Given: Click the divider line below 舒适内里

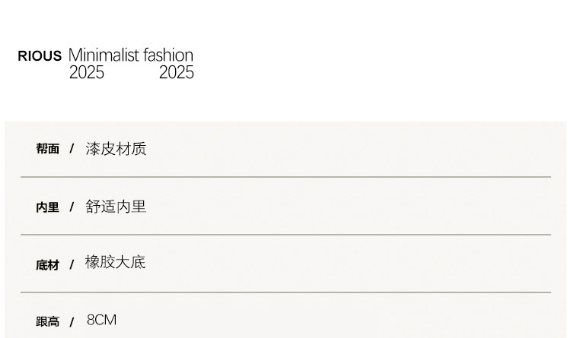Looking at the screenshot, I should [x=285, y=235].
